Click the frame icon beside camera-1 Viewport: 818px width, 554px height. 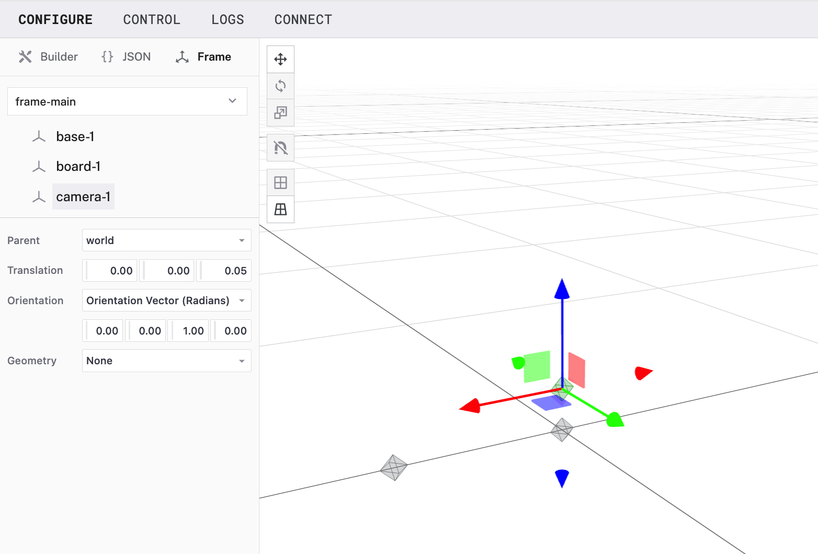pos(39,197)
